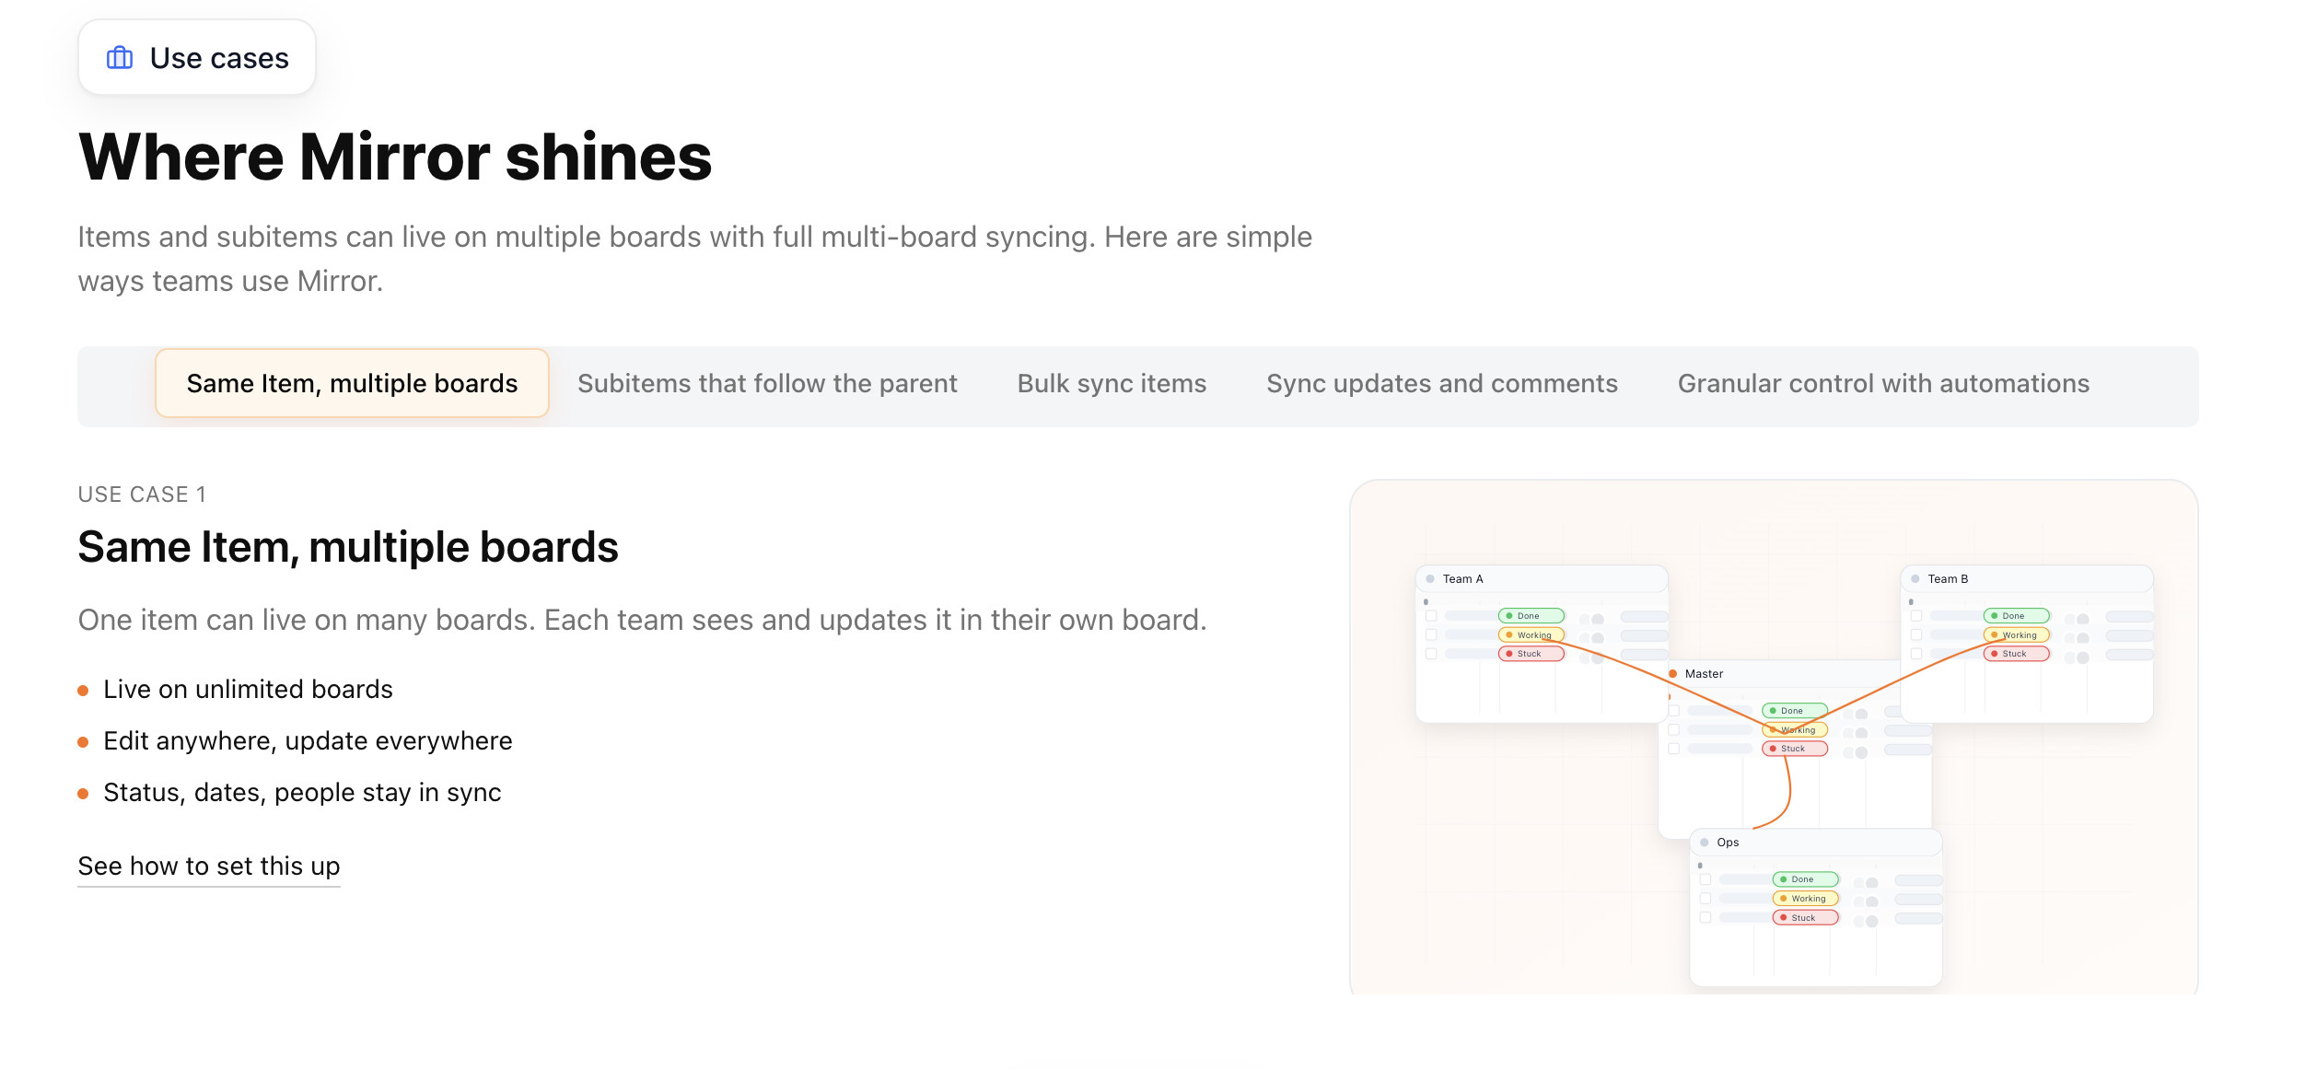The image size is (2317, 1070).
Task: Switch to the Bulk sync items tab
Action: pyautogui.click(x=1112, y=384)
